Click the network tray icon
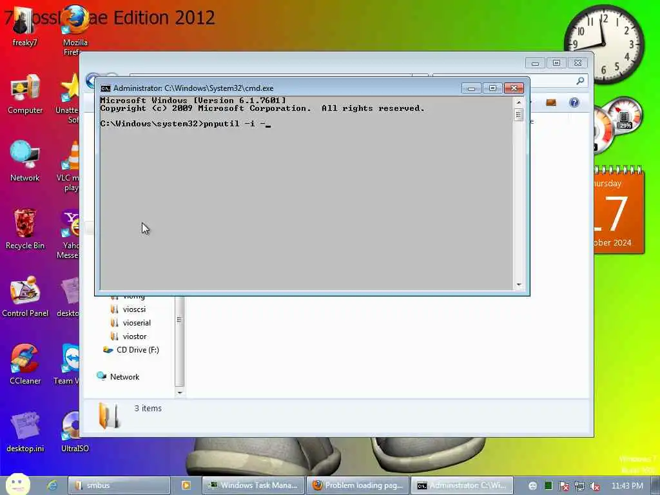 pyautogui.click(x=579, y=486)
